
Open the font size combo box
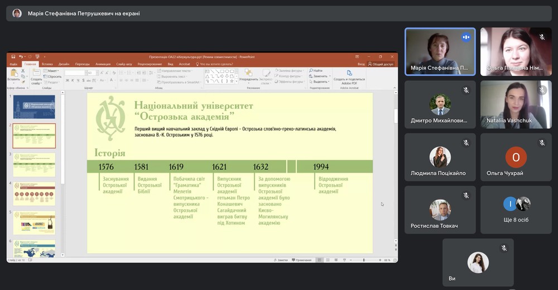coord(92,72)
